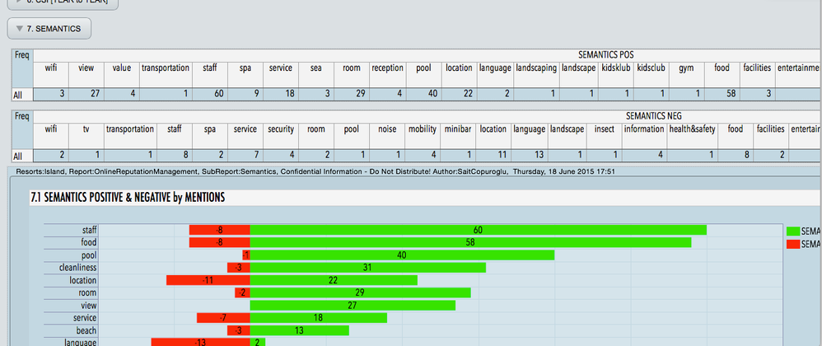Click the green beach bar labeled 13

coord(299,330)
